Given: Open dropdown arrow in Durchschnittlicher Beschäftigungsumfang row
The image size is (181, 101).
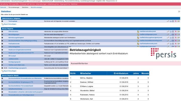Looking at the screenshot, I should 178,41.
